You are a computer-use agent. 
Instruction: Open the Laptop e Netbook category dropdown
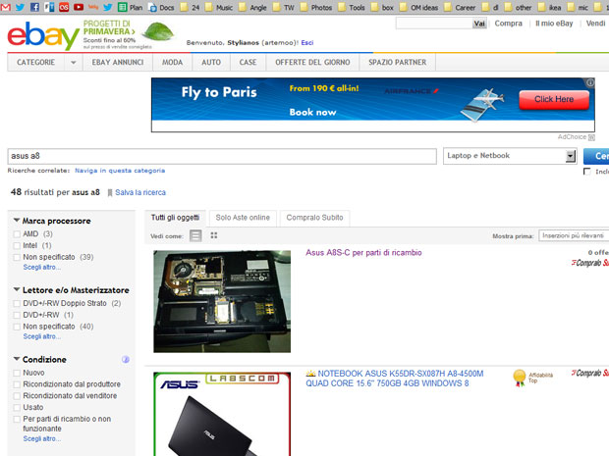pyautogui.click(x=509, y=156)
